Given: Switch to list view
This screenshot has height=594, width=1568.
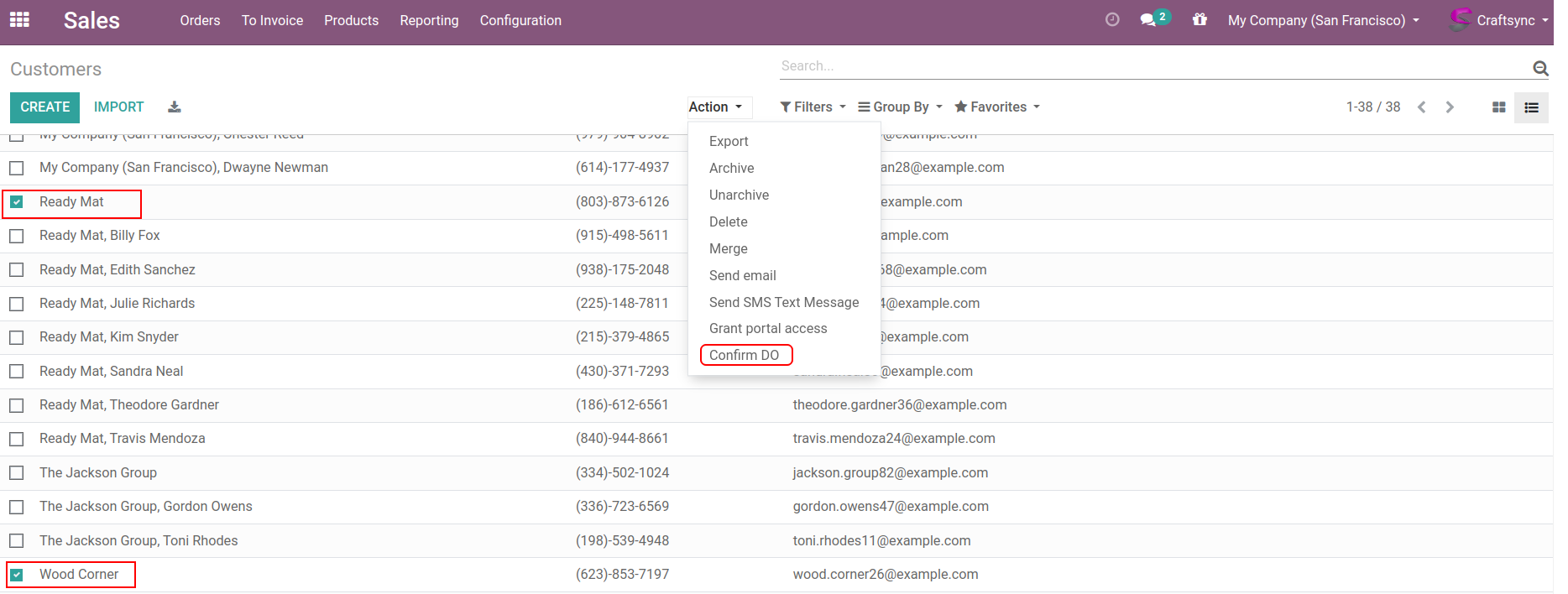Looking at the screenshot, I should coord(1531,107).
